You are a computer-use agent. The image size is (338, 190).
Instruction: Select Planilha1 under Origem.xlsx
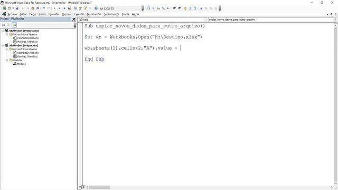pyautogui.click(x=27, y=56)
